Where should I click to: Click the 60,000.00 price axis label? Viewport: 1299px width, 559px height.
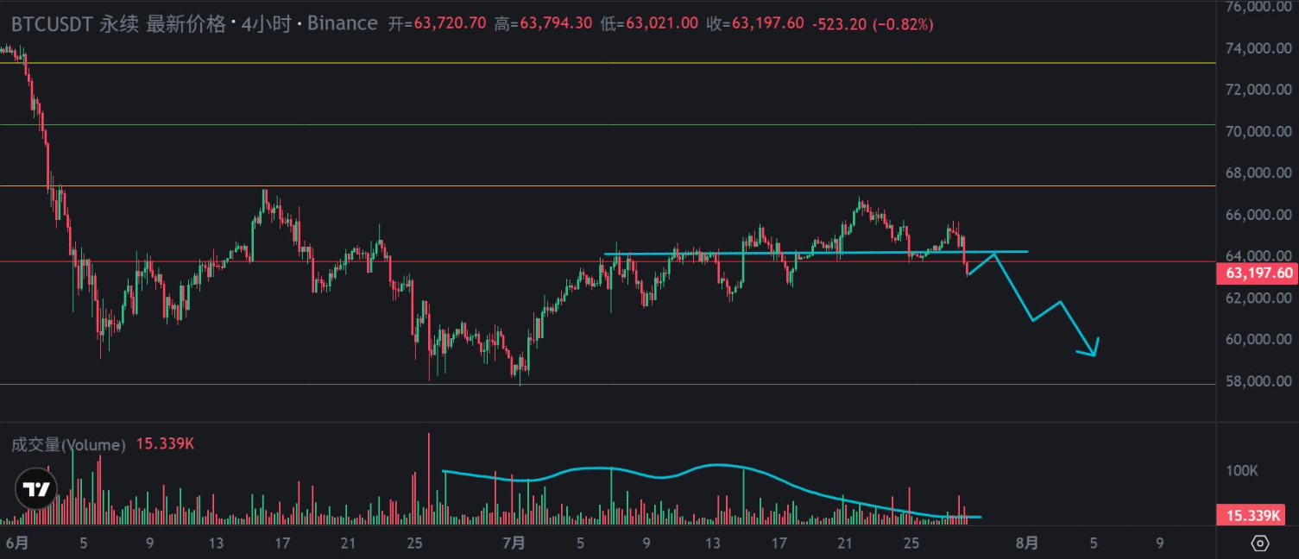pyautogui.click(x=1258, y=340)
